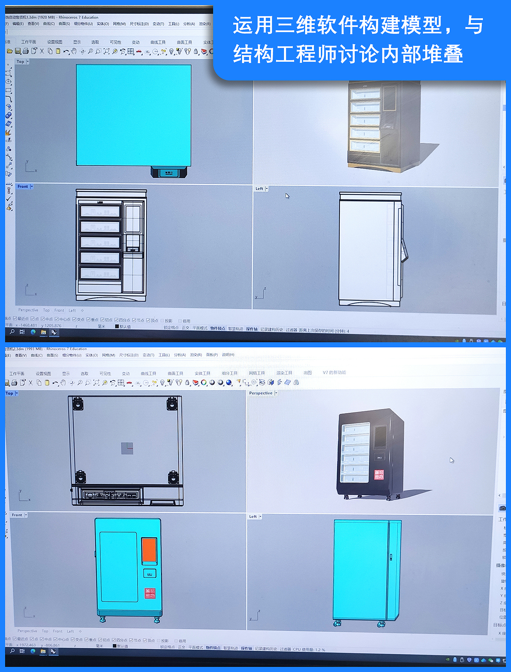Open File Explorer from the 2.3dm window's taskbar
Viewport: 511px width, 672px height.
tap(43, 651)
